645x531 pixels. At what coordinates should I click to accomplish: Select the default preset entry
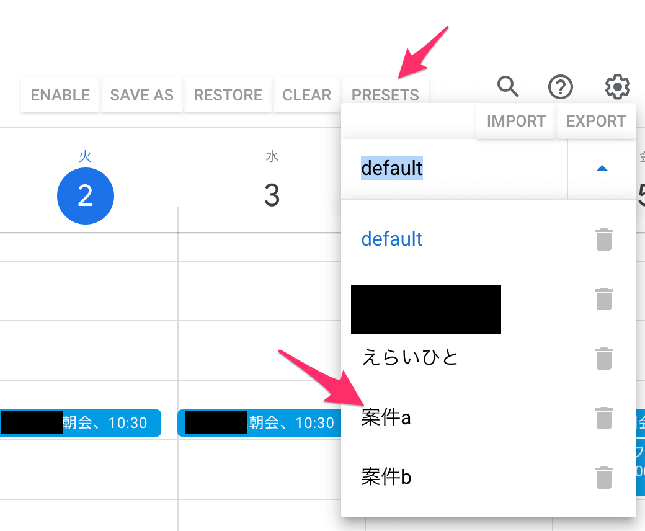(391, 239)
